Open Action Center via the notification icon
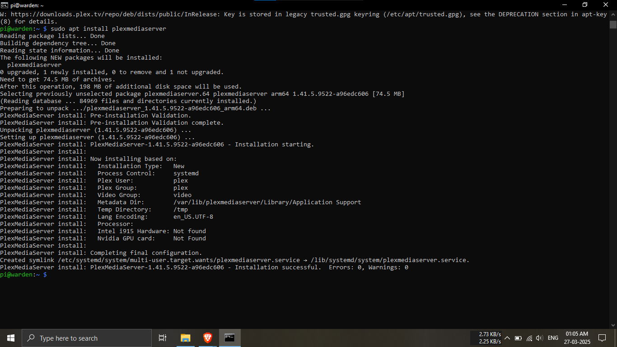Screen dimensions: 617x347 click(x=602, y=338)
